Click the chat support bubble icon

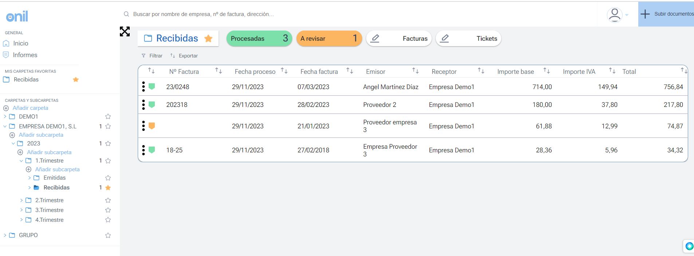(x=689, y=246)
